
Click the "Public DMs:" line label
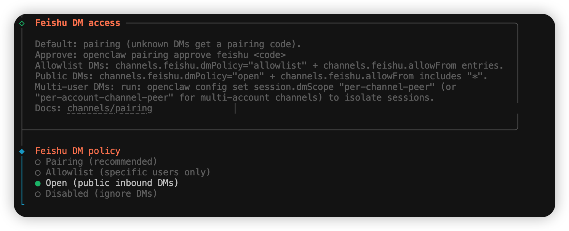(64, 76)
